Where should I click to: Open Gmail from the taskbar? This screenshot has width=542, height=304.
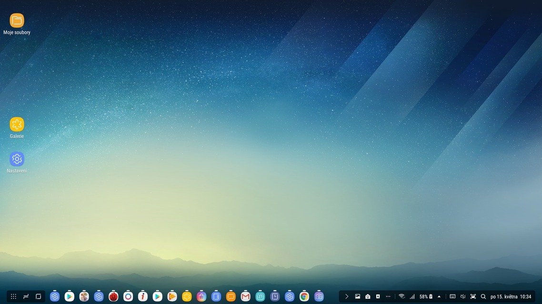(x=245, y=297)
